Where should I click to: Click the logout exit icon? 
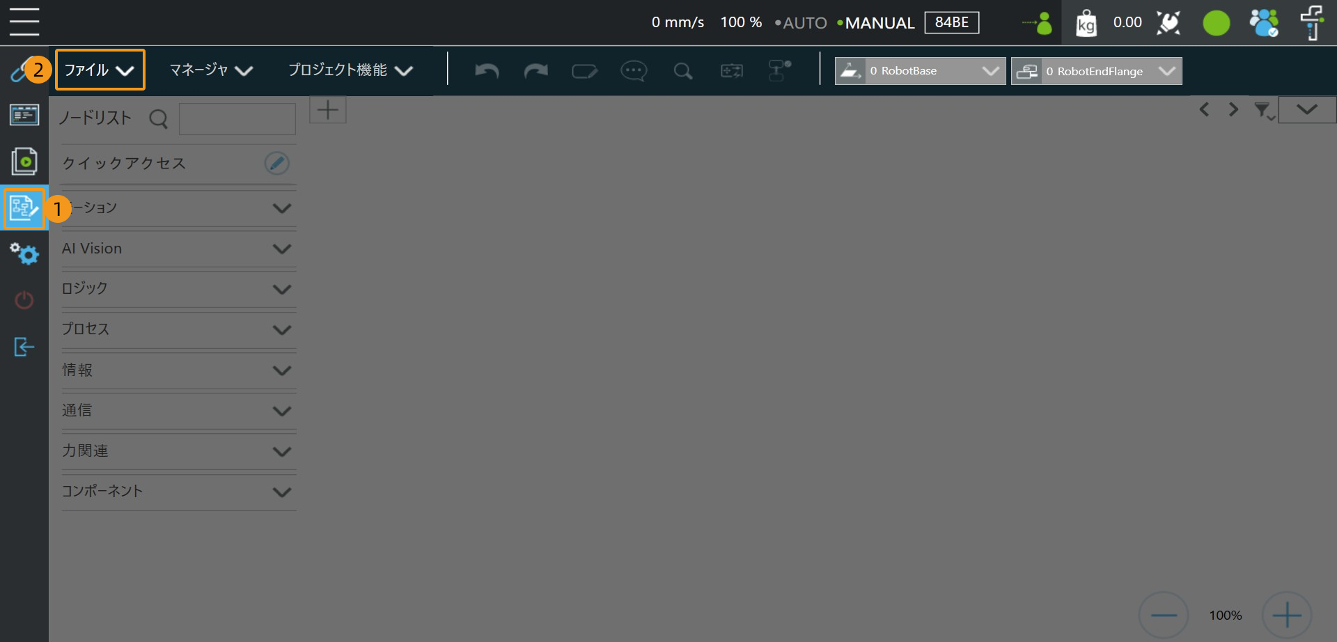click(24, 347)
